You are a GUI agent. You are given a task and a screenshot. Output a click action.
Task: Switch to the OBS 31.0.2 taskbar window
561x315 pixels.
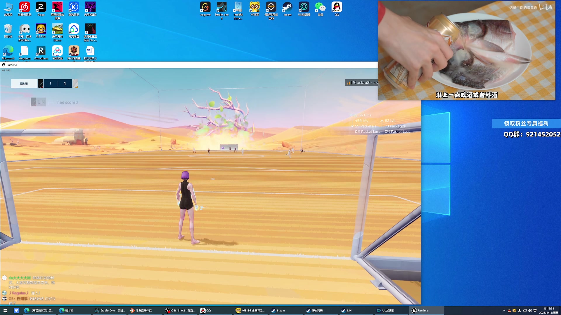pyautogui.click(x=180, y=311)
